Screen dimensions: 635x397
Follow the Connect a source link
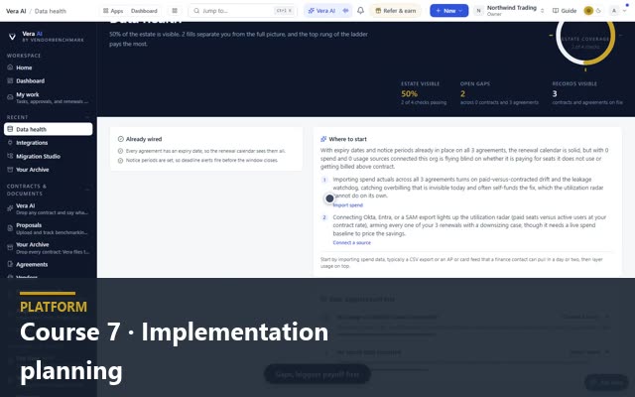[x=352, y=242]
